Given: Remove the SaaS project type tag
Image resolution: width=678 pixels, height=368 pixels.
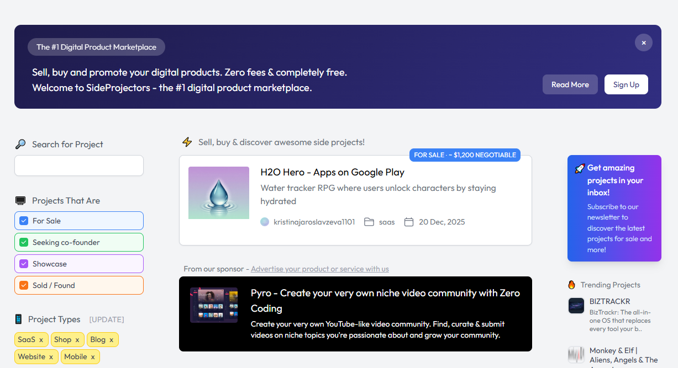Looking at the screenshot, I should (41, 340).
